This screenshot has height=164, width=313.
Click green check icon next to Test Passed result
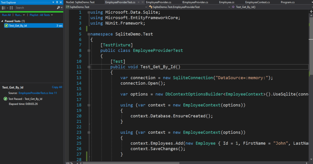coord(6,99)
